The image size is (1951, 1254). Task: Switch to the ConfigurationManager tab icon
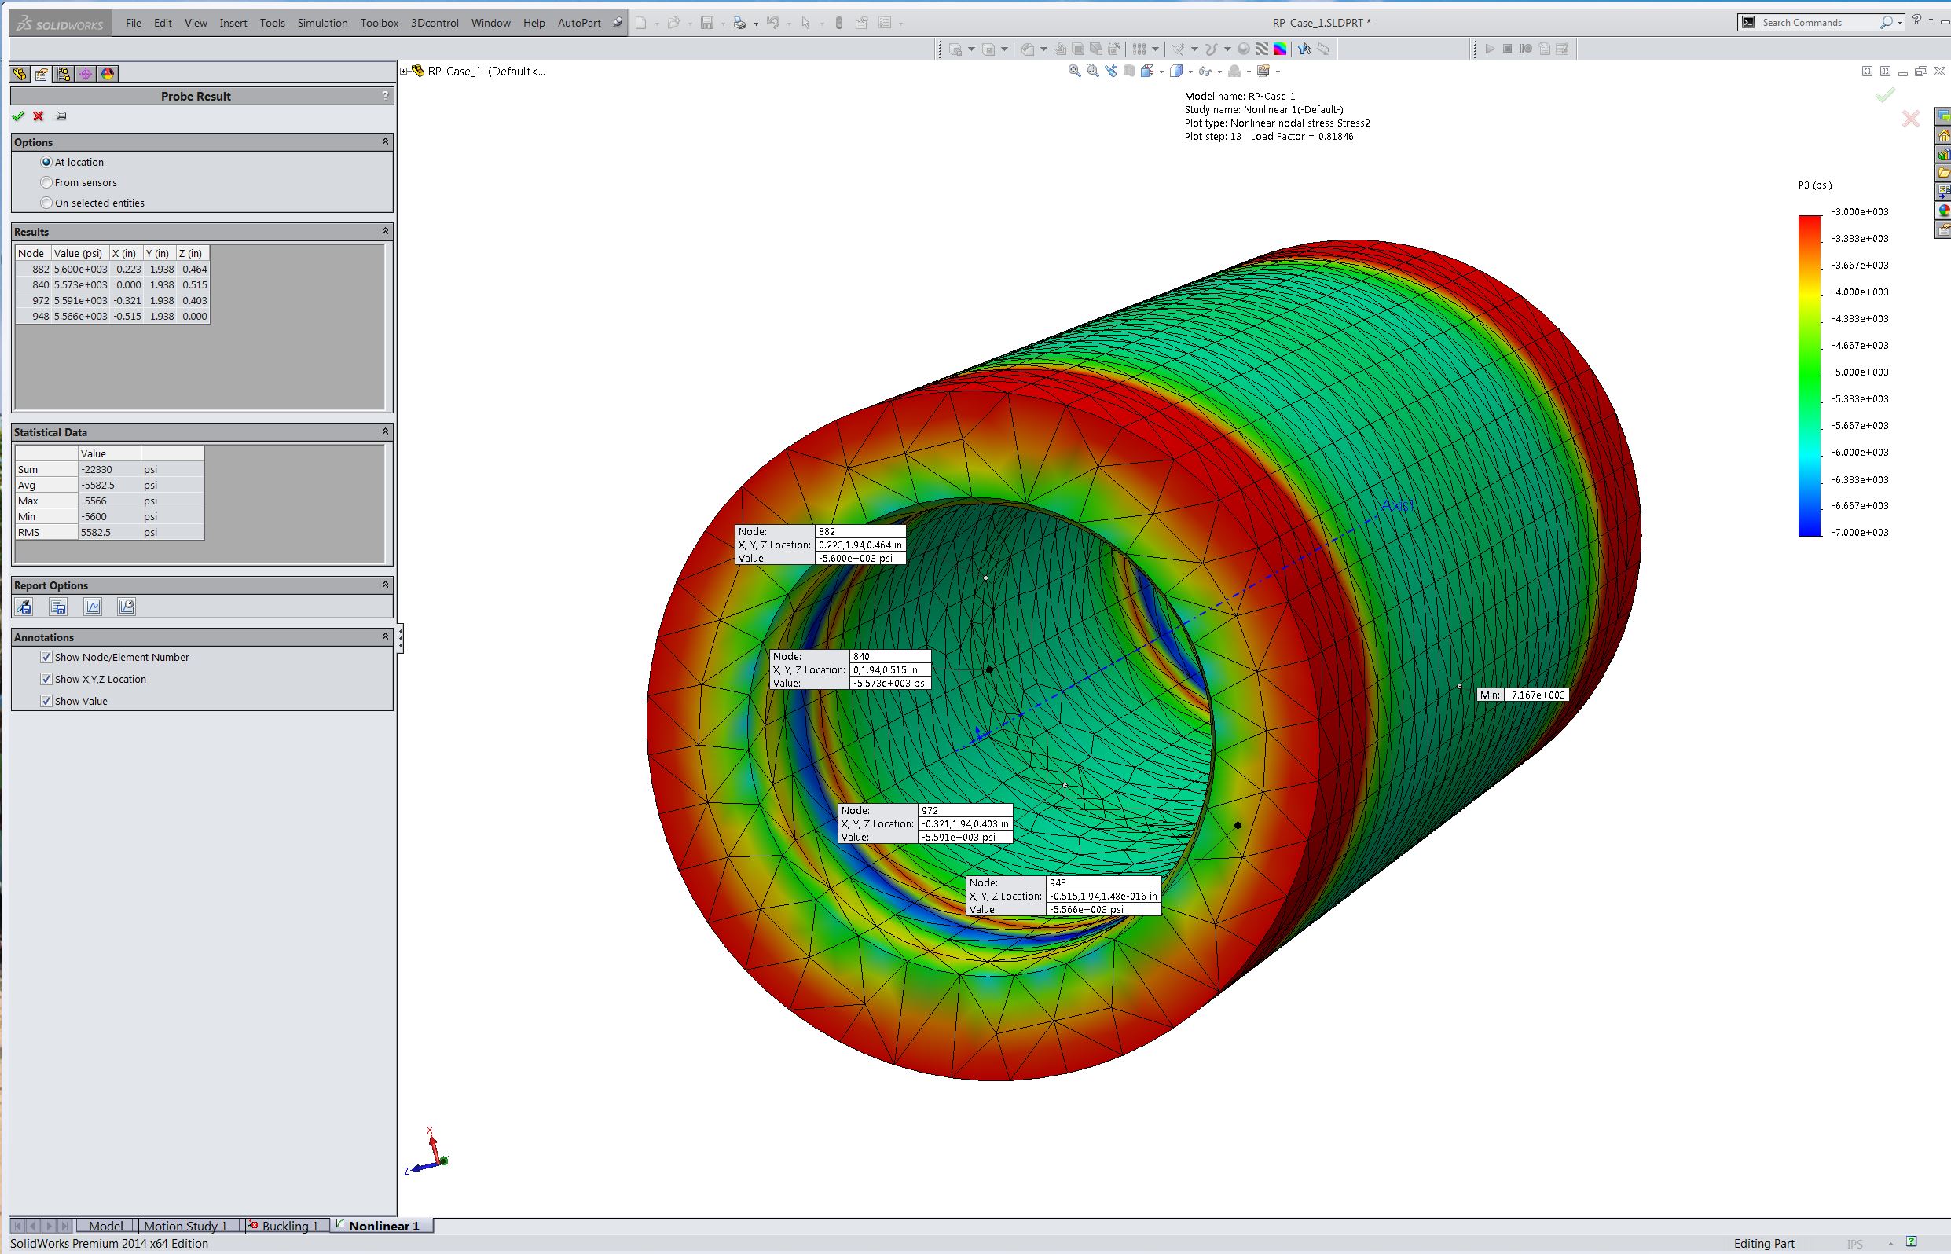(x=64, y=74)
